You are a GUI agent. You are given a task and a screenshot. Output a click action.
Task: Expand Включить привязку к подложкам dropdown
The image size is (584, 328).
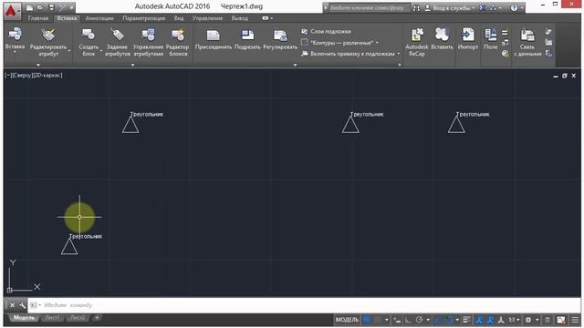399,54
